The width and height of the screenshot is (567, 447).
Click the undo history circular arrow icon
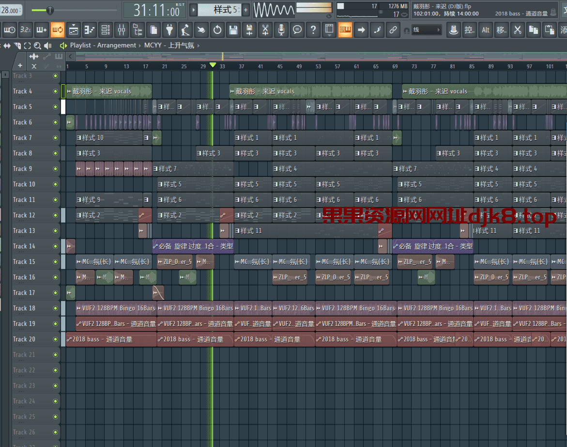(x=217, y=30)
